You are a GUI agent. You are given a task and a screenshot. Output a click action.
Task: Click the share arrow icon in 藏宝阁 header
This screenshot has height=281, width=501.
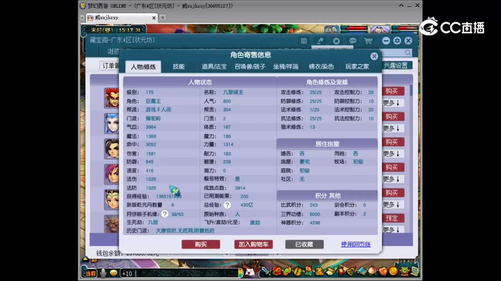coord(320,41)
